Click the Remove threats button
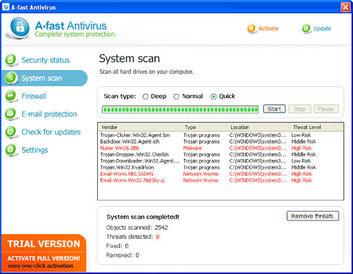 coord(312,216)
